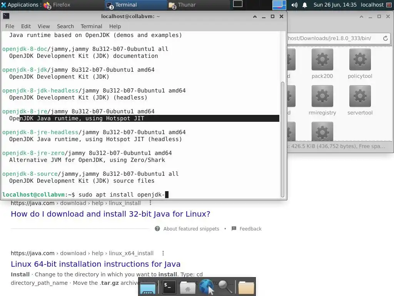Minimize the Thunar window
The width and height of the screenshot is (394, 296).
(370, 17)
